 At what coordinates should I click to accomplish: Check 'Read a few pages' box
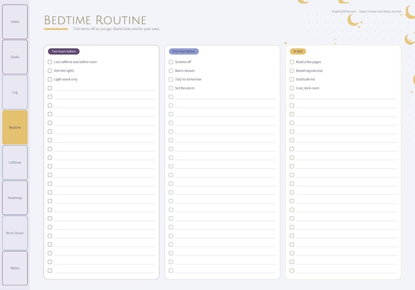click(292, 62)
